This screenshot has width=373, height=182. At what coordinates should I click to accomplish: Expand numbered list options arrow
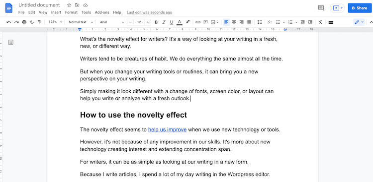point(296,22)
